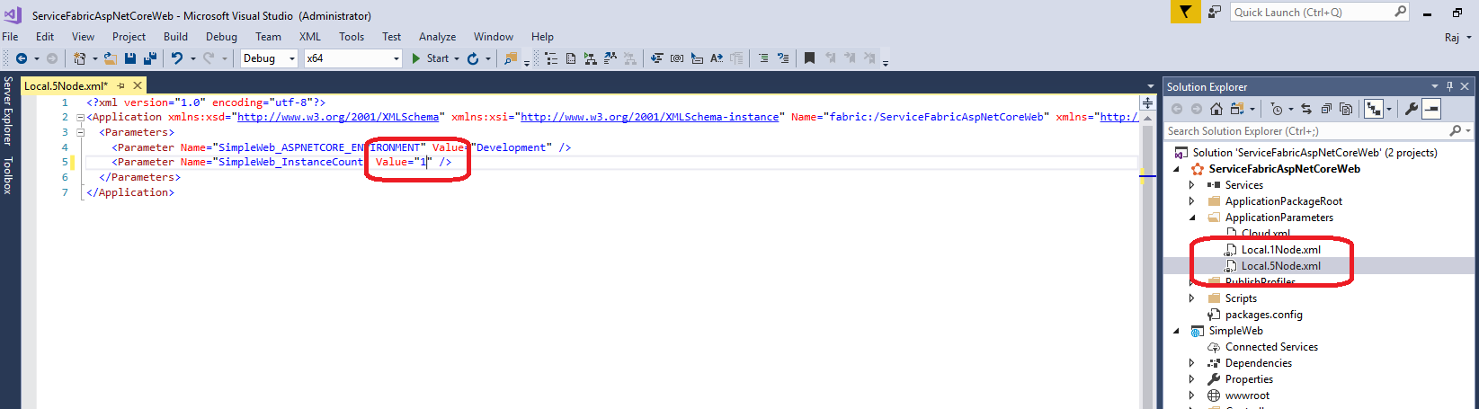Collapse the ApplicationParameters folder
Image resolution: width=1479 pixels, height=409 pixels.
1192,218
